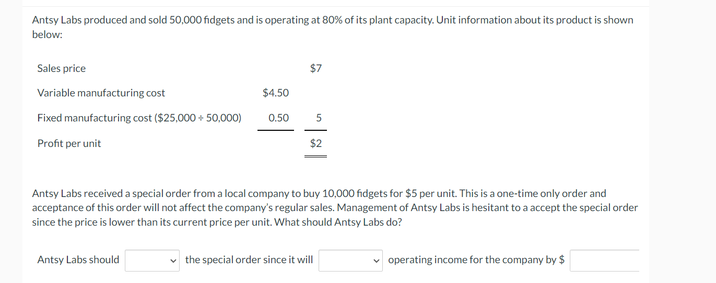The image size is (716, 283).
Task: Click the special order paragraph text
Action: (x=334, y=208)
